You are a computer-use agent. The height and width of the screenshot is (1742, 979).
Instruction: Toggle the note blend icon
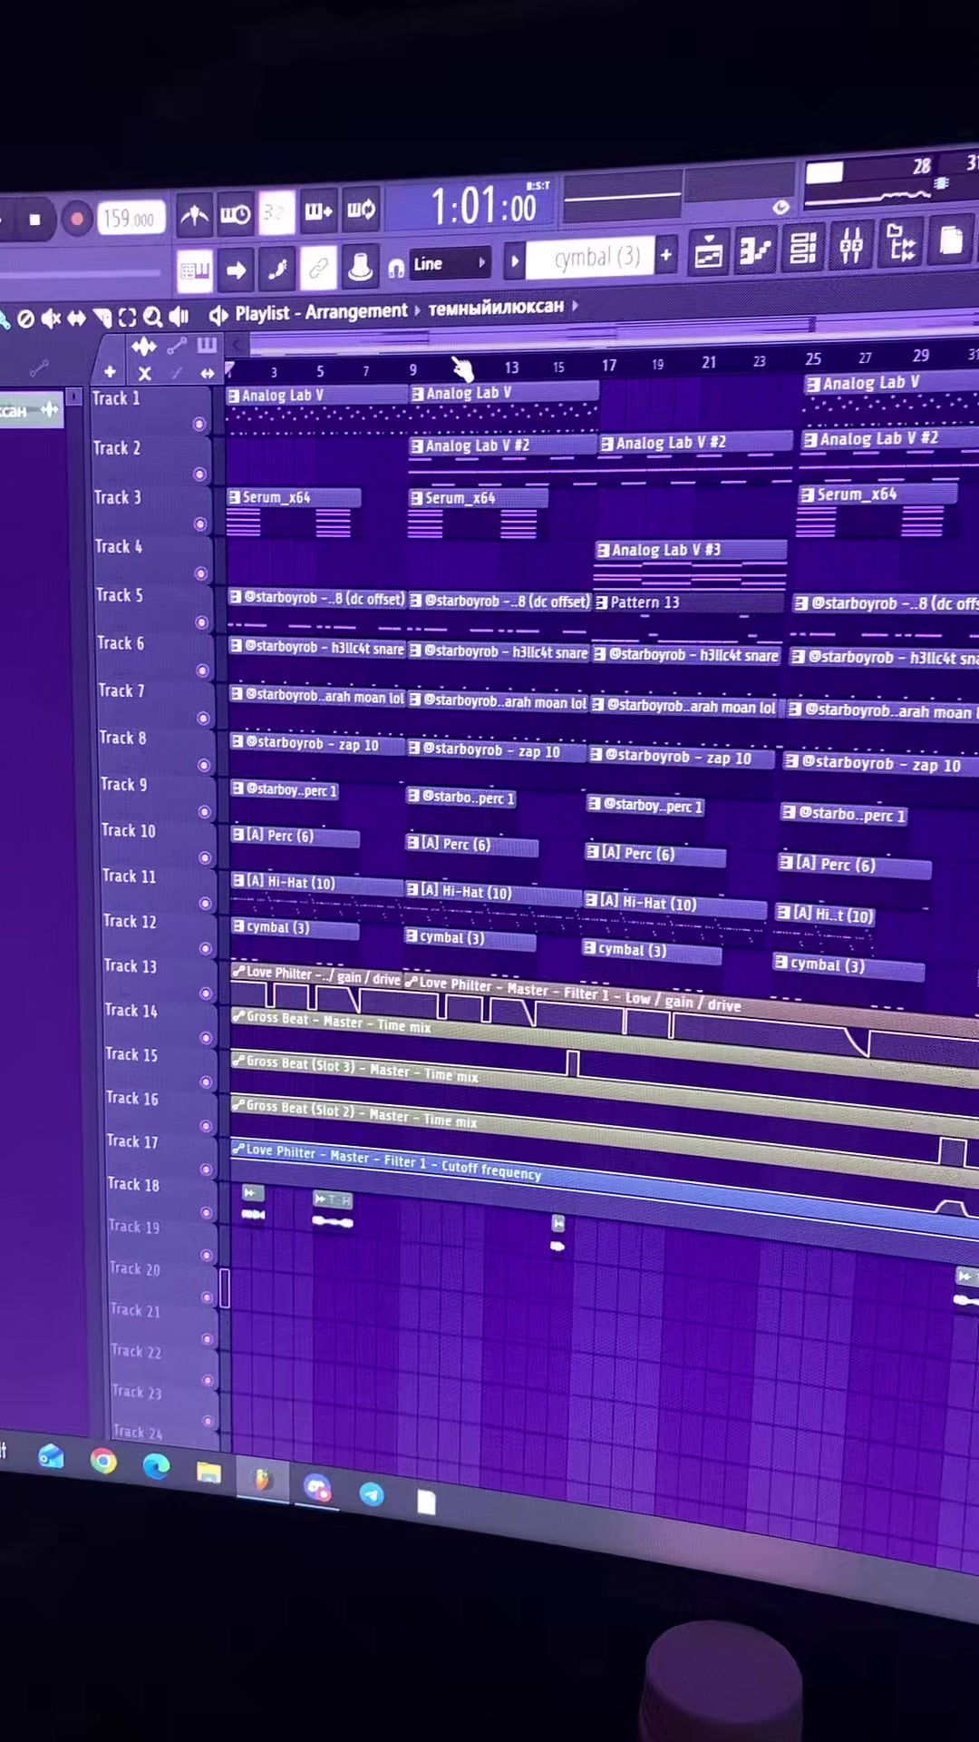[x=277, y=269]
